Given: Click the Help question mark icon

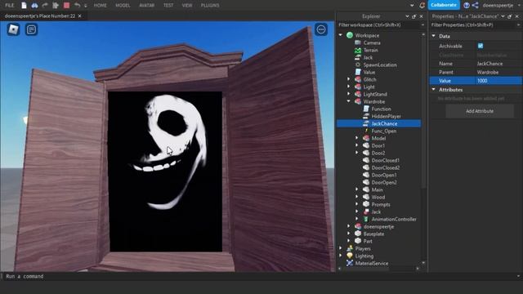Looking at the screenshot, I should tap(467, 5).
